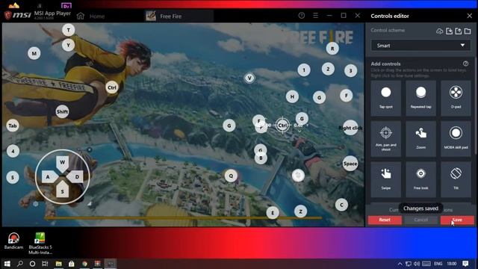Open Task View from the taskbar

pos(45,264)
